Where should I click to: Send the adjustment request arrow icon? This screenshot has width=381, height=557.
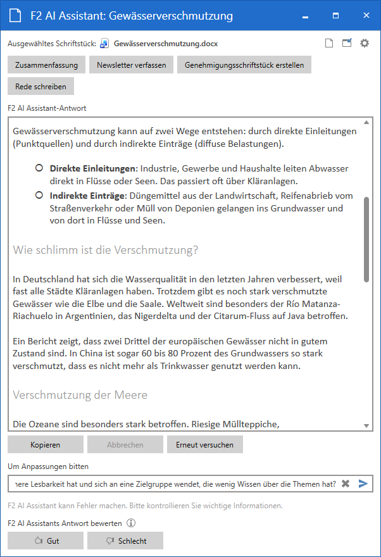tap(363, 484)
